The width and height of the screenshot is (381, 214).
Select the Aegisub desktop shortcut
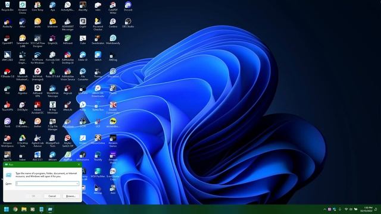[x=67, y=90]
